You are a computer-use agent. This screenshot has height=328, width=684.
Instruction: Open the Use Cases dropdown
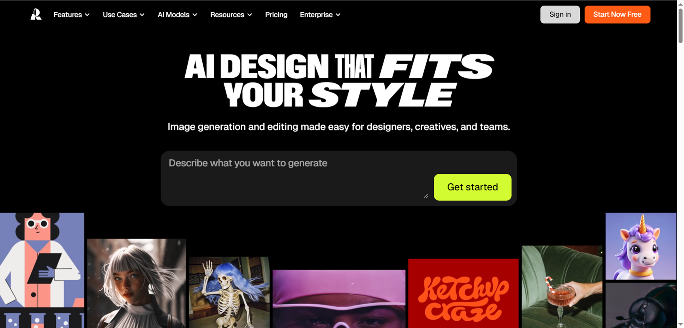tap(123, 15)
